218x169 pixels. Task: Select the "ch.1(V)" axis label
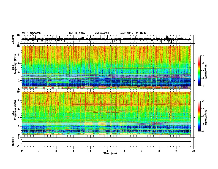13,39
